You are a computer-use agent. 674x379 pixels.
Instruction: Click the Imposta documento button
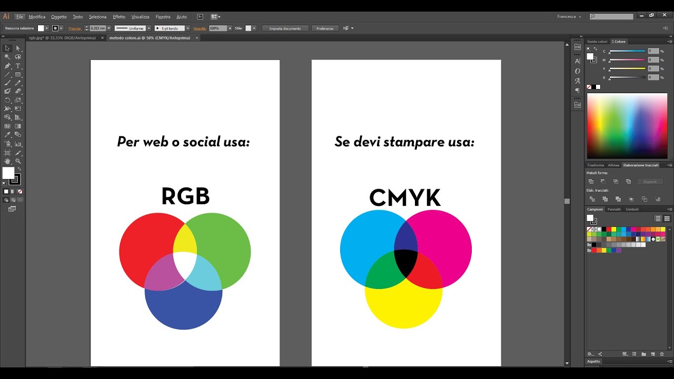285,28
